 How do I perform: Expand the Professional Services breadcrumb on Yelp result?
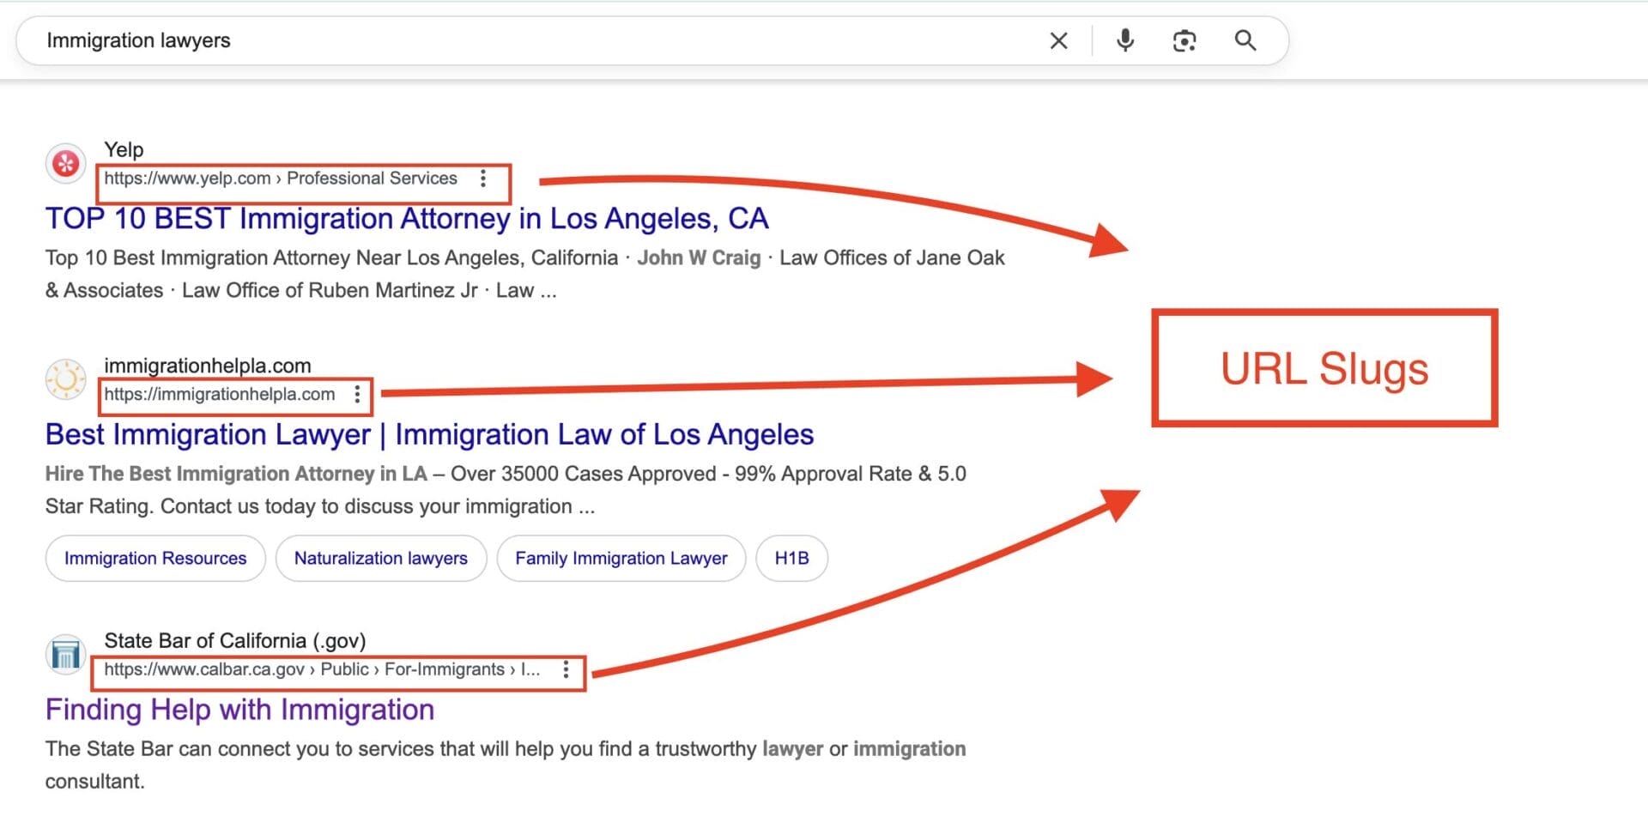(x=372, y=178)
